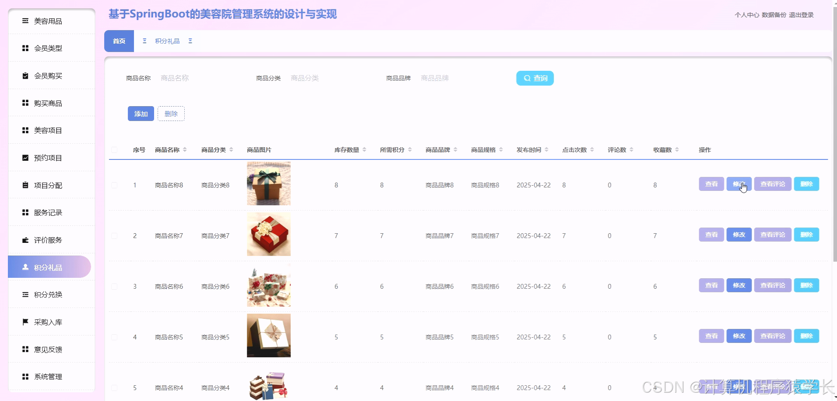Click 数据备份 link in header
This screenshot has width=837, height=401.
(x=774, y=15)
